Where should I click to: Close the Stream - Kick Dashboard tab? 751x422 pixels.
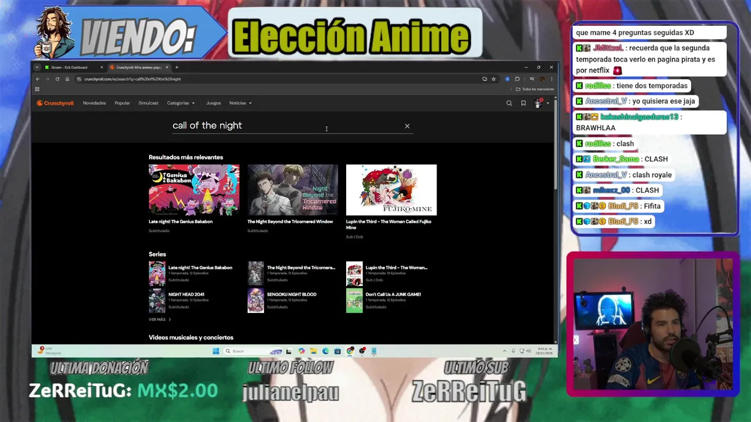click(102, 67)
